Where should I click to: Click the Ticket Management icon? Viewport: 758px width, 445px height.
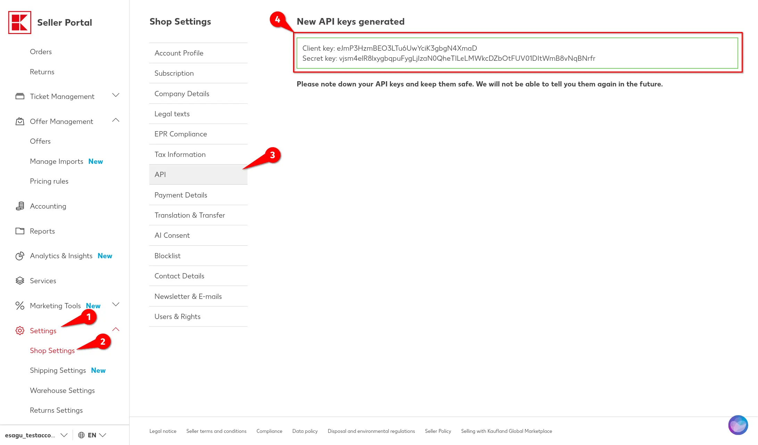coord(20,96)
